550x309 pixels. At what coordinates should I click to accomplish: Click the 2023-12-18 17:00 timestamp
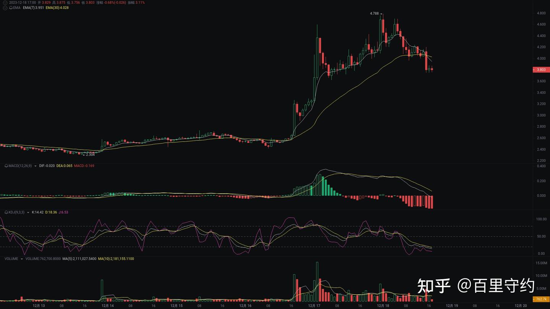[23, 3]
